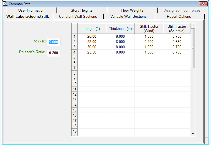Viewport: 211px width, 145px height.
Task: Select the Wind stiffness factor 0.900 cell
Action: pyautogui.click(x=149, y=42)
